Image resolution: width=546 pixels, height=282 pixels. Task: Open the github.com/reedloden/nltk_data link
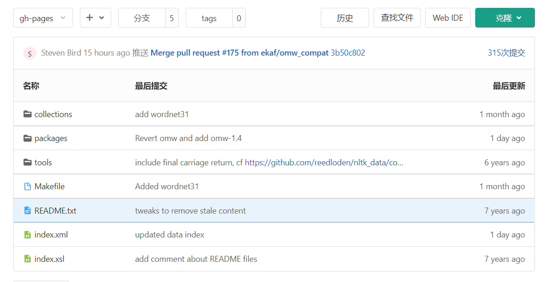[324, 163]
